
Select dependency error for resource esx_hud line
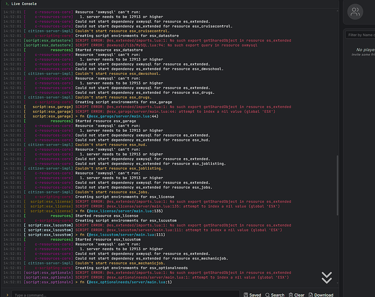point(143,140)
